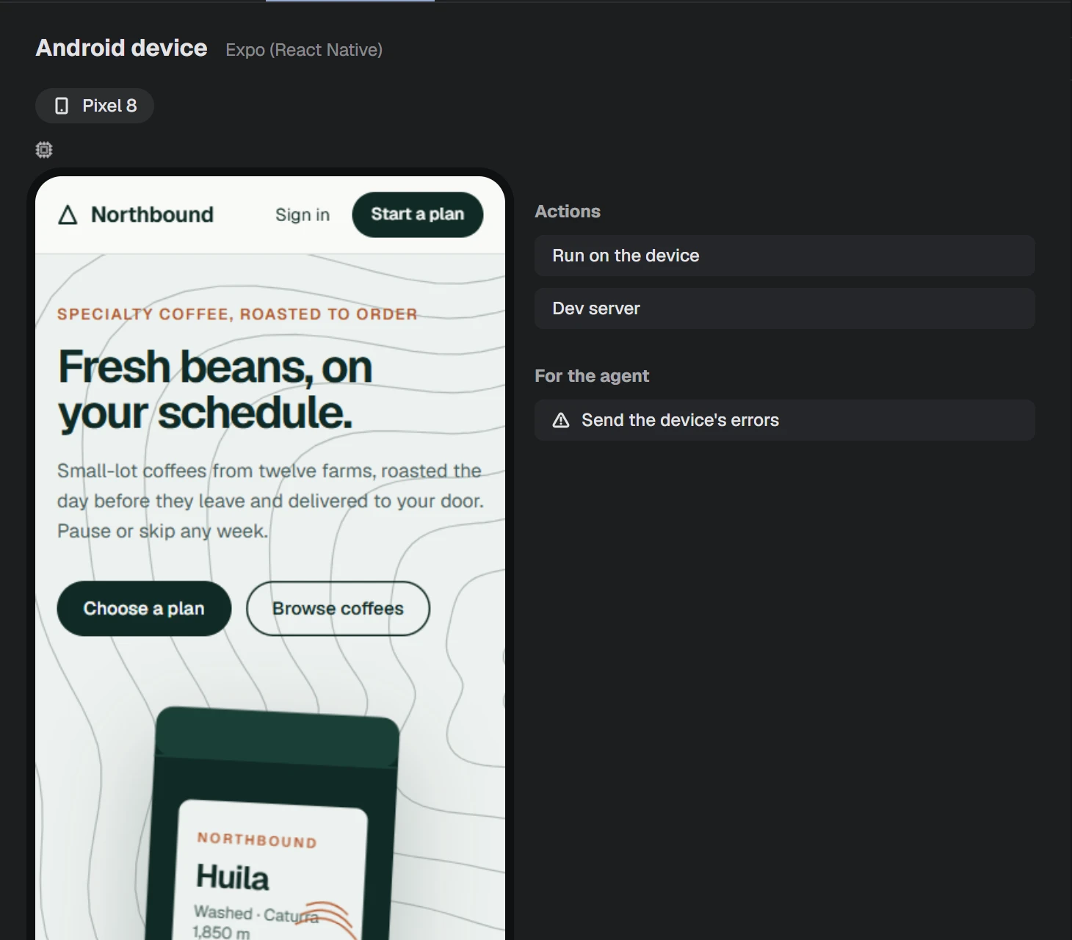Click the chip icon below Pixel 8

[44, 150]
